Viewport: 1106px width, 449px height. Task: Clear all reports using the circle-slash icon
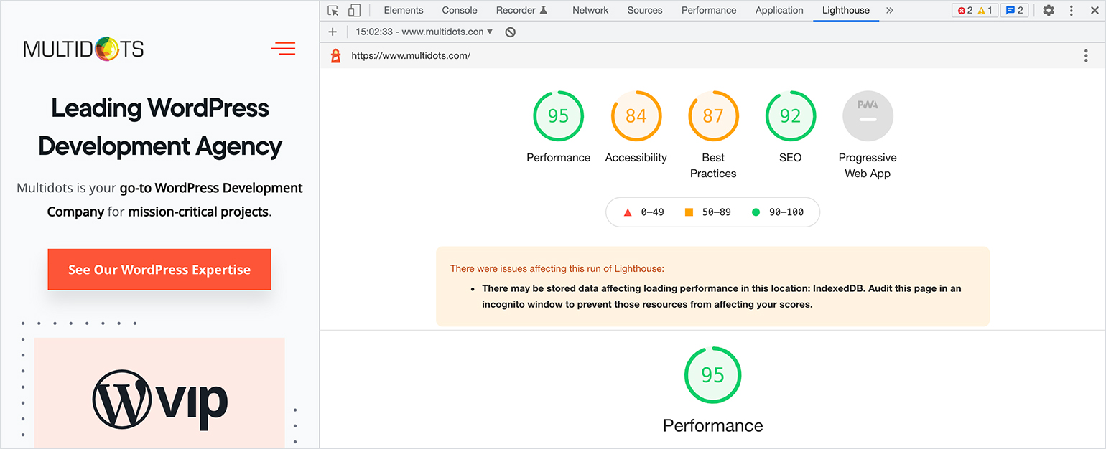tap(510, 32)
